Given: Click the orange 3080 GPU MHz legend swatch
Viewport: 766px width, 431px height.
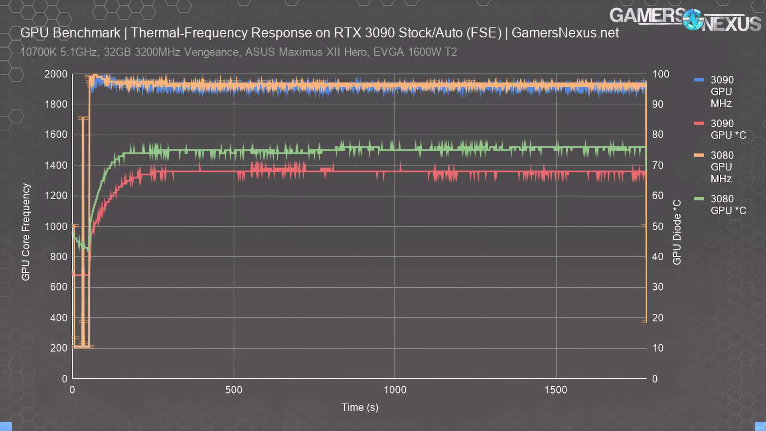Looking at the screenshot, I should [699, 155].
